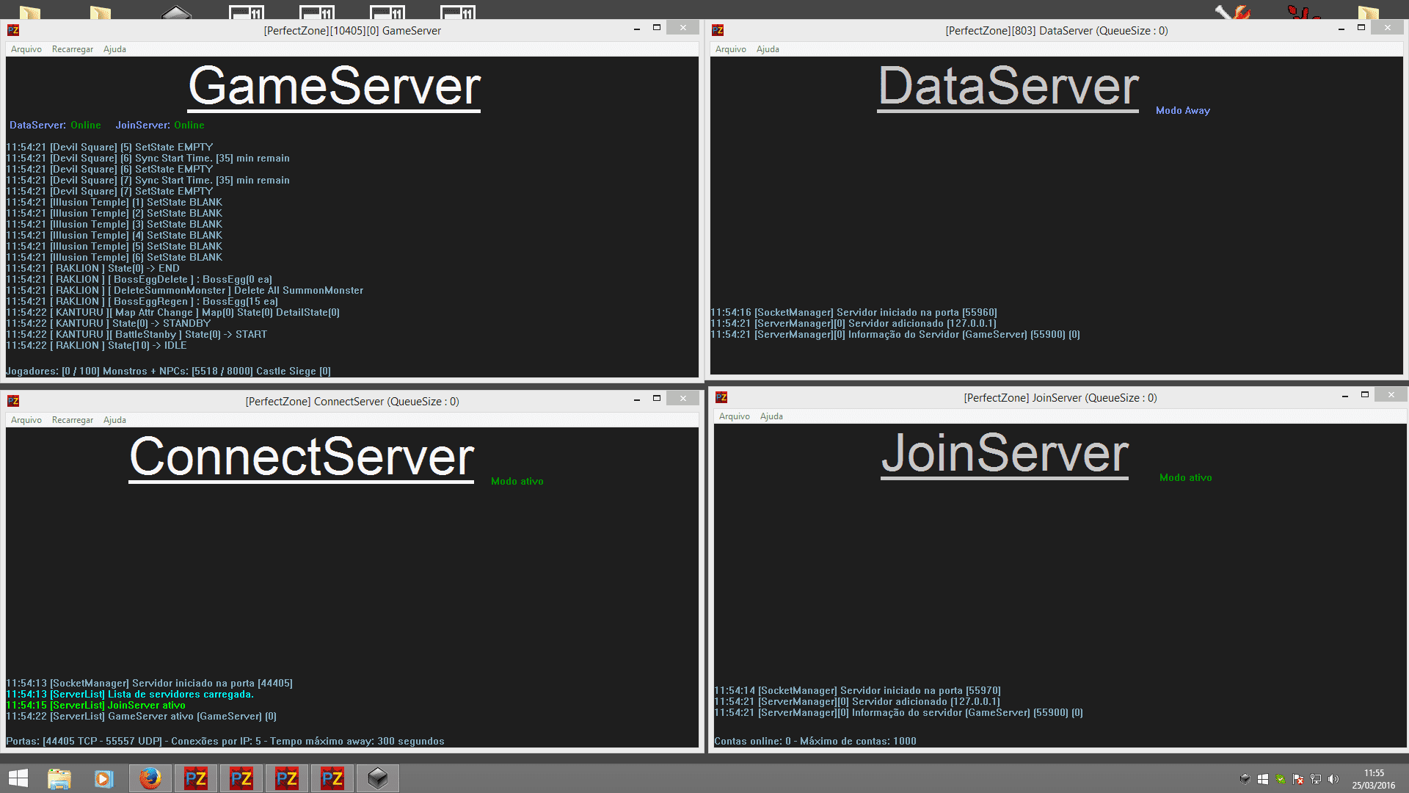This screenshot has width=1409, height=793.
Task: Open File Explorer from the taskbar
Action: pos(59,778)
